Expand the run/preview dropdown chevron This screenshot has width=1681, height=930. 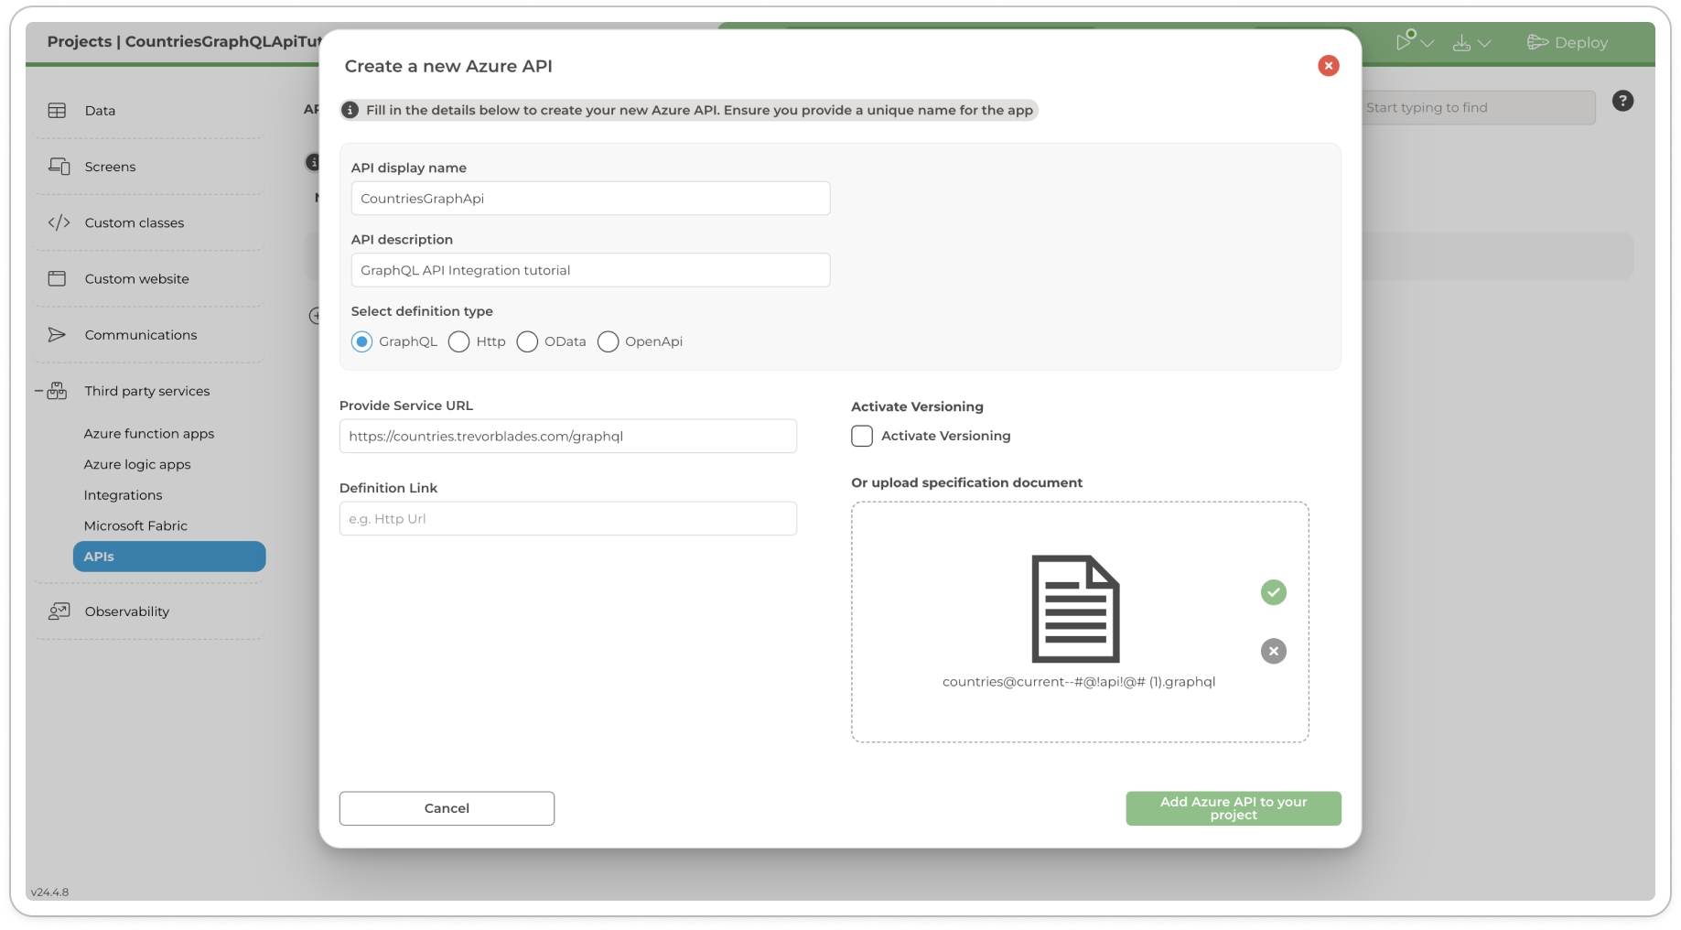[1428, 43]
